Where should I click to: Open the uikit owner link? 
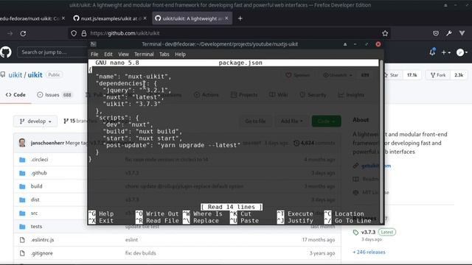coord(15,75)
